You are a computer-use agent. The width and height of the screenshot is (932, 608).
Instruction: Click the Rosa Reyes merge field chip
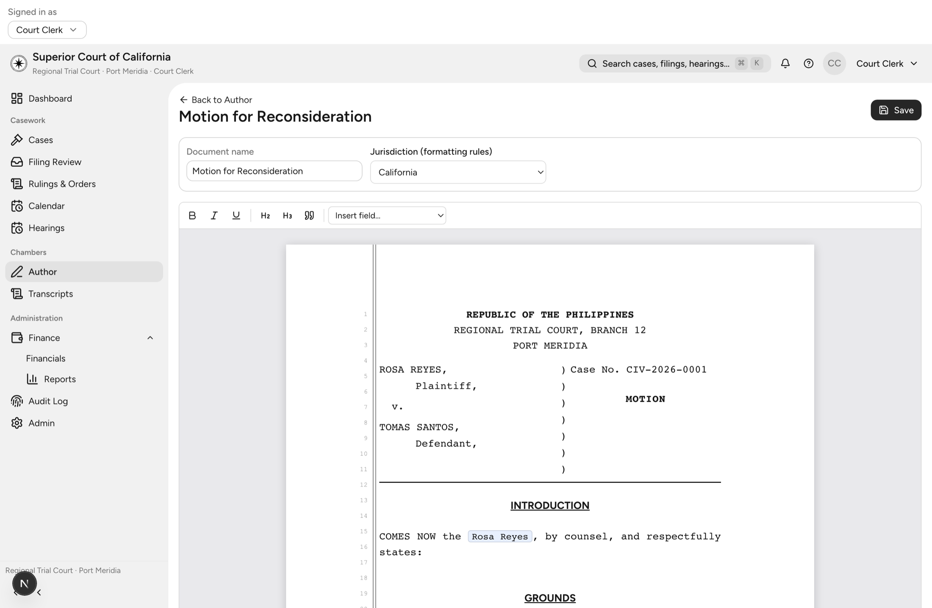coord(500,536)
